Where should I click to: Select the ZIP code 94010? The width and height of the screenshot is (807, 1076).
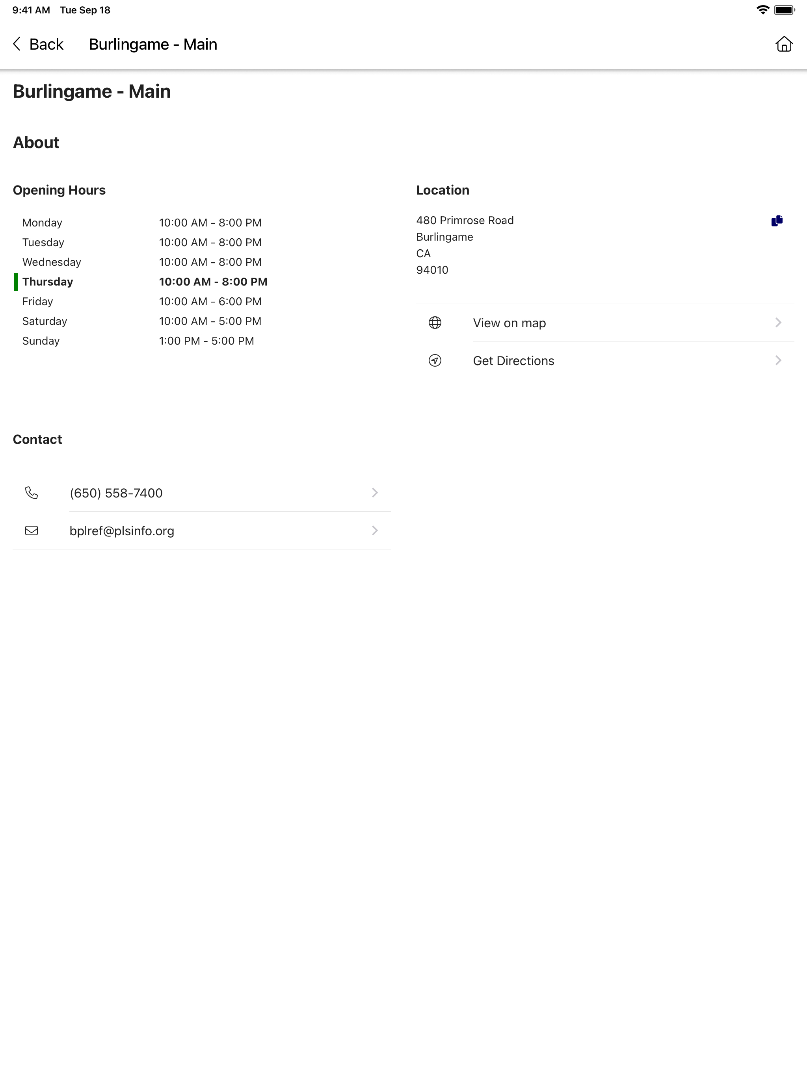tap(432, 270)
